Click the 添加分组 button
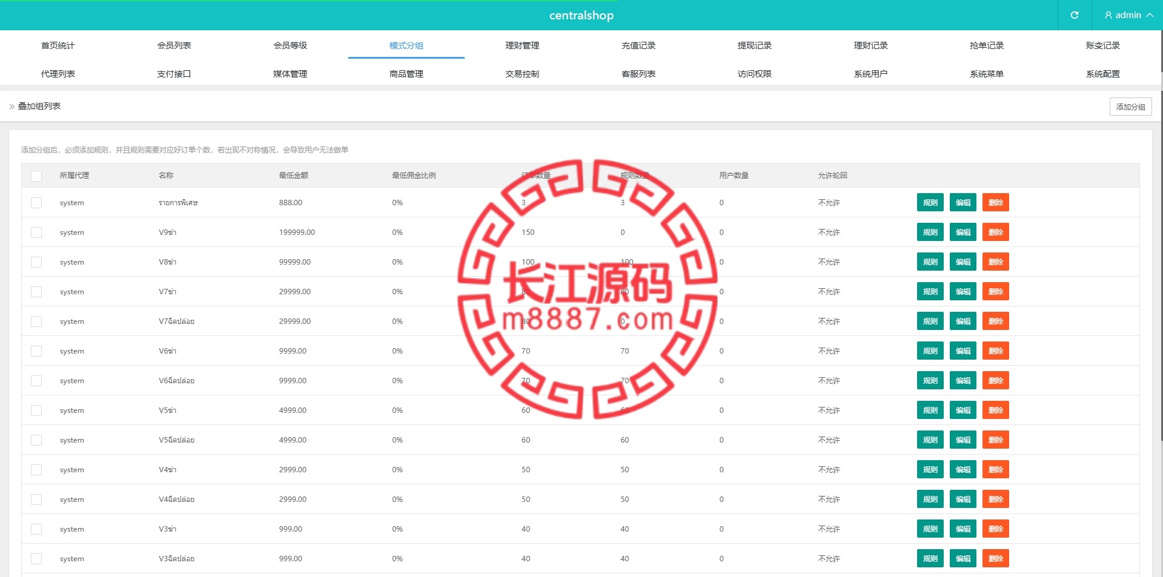This screenshot has width=1163, height=577. pos(1130,107)
